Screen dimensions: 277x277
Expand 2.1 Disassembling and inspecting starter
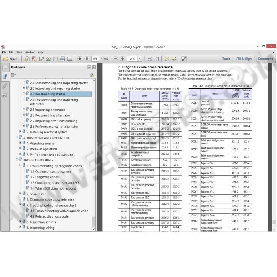(x=24, y=82)
